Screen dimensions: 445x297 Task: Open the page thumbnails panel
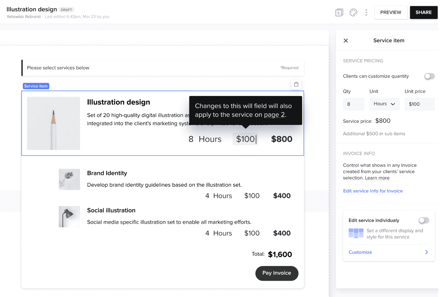tap(339, 12)
